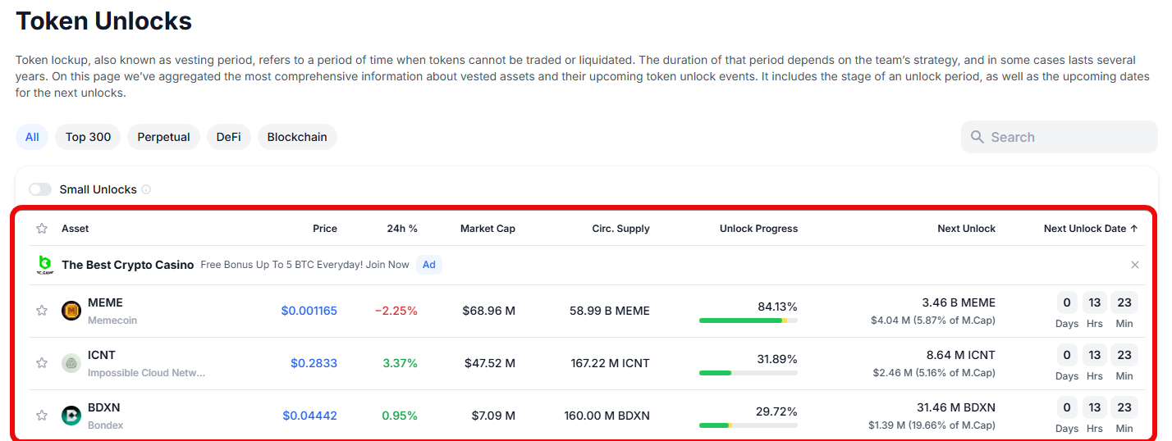Click the Impossible Cloud Network logo icon
Viewport: 1172px width, 441px height.
(71, 363)
